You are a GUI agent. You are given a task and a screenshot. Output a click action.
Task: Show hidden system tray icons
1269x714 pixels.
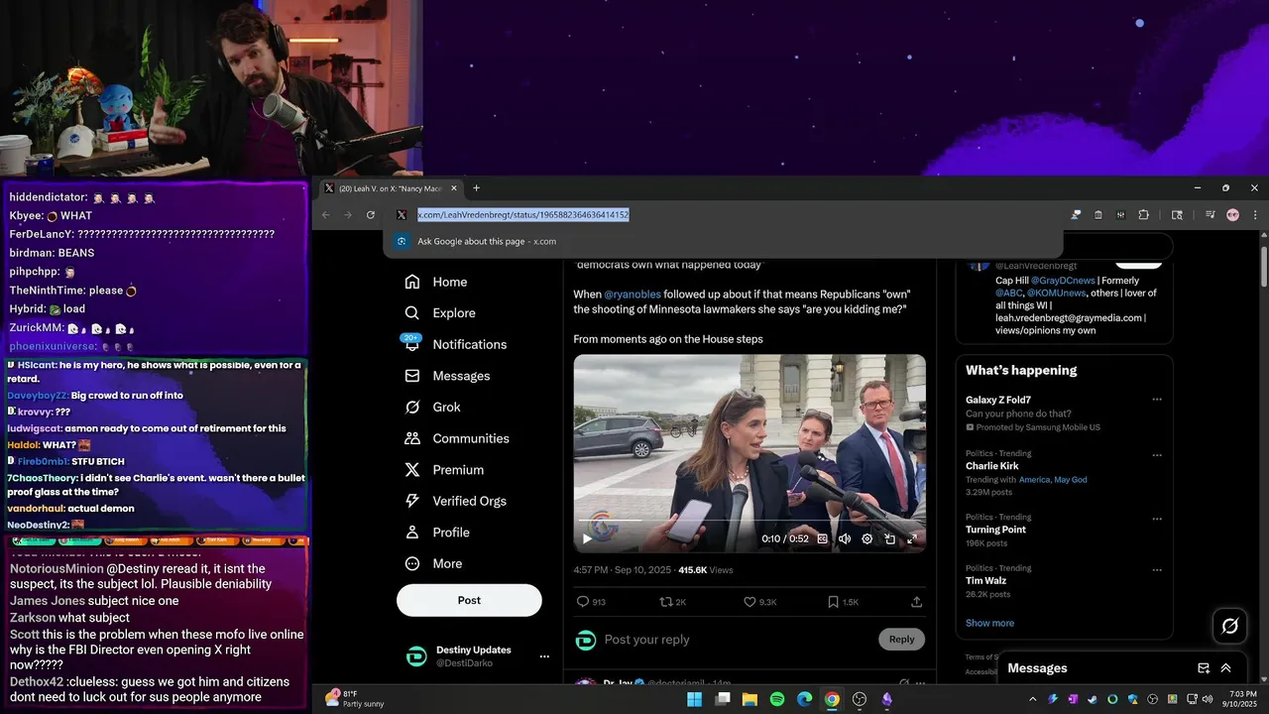(x=1032, y=699)
